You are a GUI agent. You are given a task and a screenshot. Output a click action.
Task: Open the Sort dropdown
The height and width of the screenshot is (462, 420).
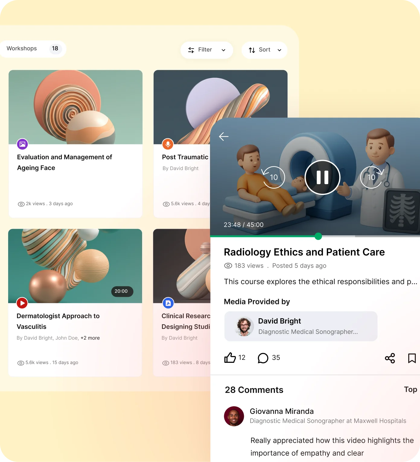(x=264, y=50)
